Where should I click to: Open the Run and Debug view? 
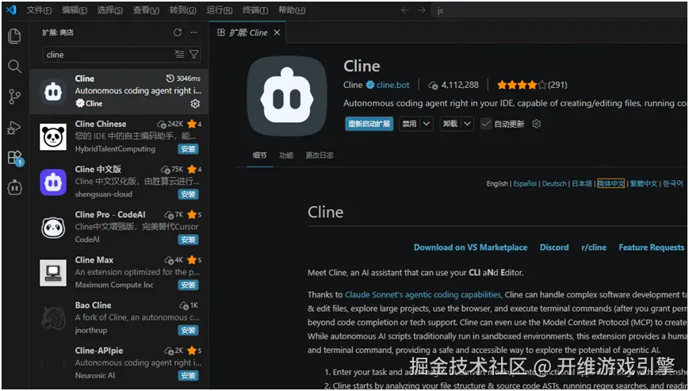[x=14, y=128]
